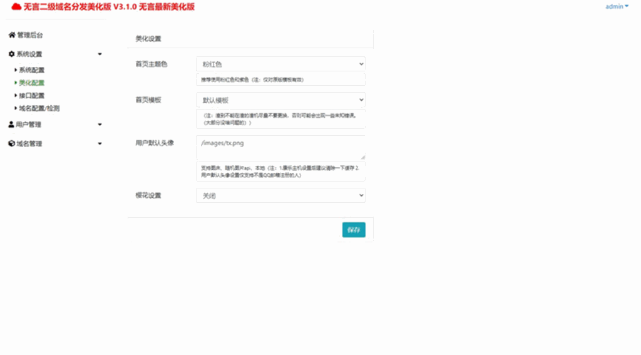Click the help text under 用户默认头像 field
The width and height of the screenshot is (641, 355).
tap(280, 172)
